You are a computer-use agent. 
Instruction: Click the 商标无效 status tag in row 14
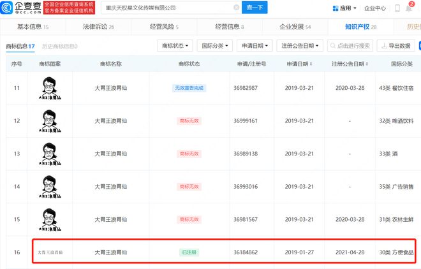189,187
